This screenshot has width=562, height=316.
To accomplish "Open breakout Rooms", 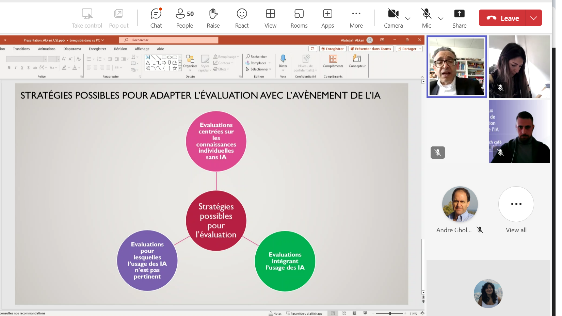I will pyautogui.click(x=299, y=18).
